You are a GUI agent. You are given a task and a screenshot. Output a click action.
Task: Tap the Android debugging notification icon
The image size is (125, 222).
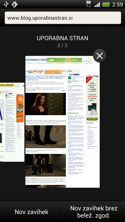[14, 4]
